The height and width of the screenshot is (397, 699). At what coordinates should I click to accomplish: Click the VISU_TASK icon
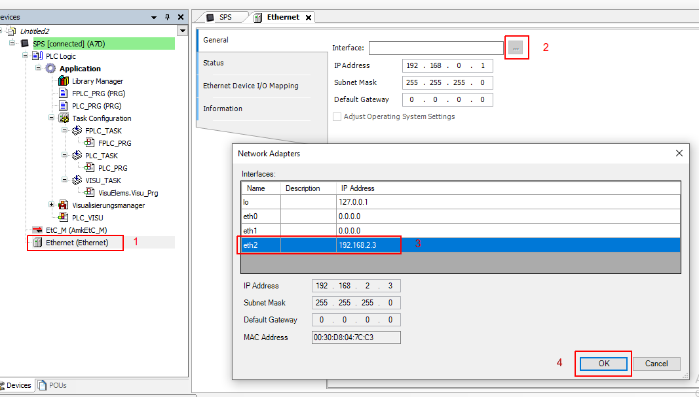click(77, 181)
